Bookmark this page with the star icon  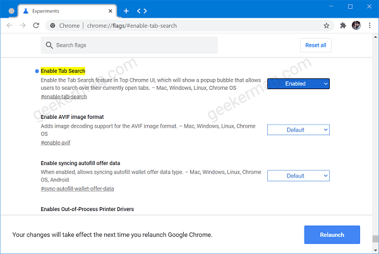pos(327,26)
